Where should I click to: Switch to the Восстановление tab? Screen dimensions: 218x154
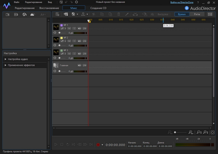click(49, 8)
